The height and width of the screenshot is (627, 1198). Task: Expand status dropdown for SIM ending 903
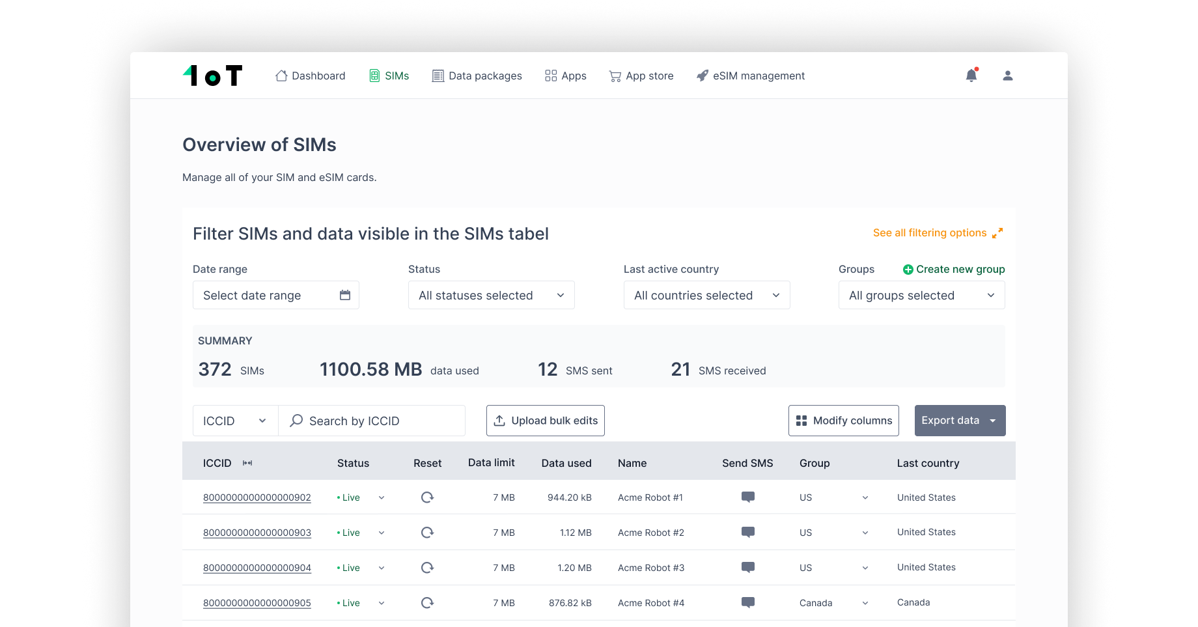click(382, 533)
